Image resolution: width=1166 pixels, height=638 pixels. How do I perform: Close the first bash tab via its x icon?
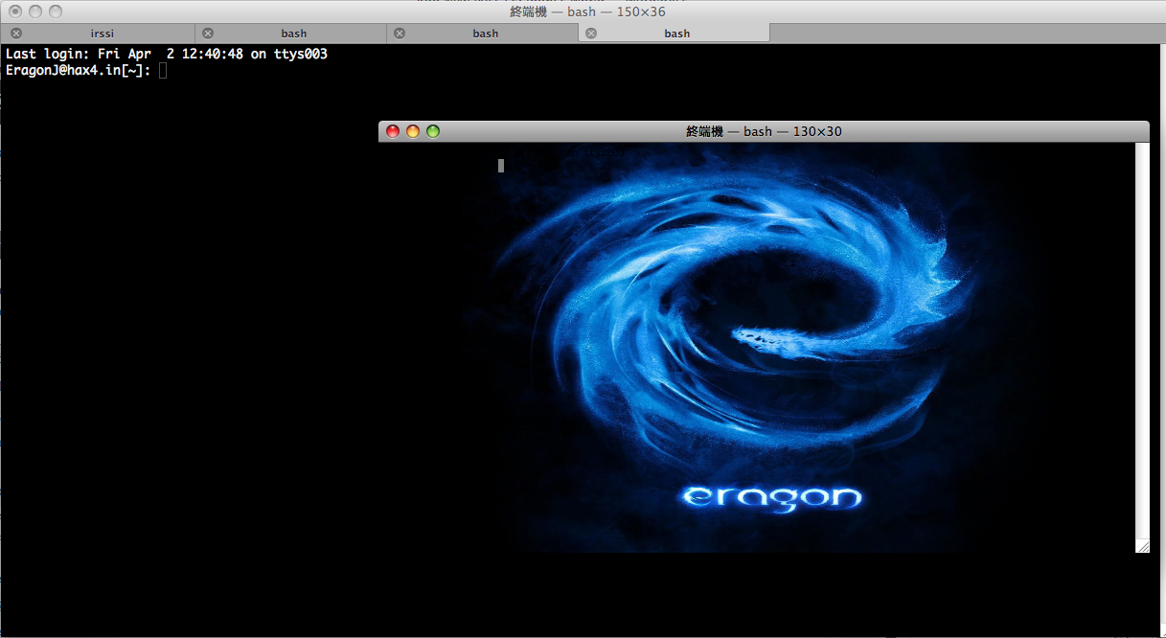(208, 34)
